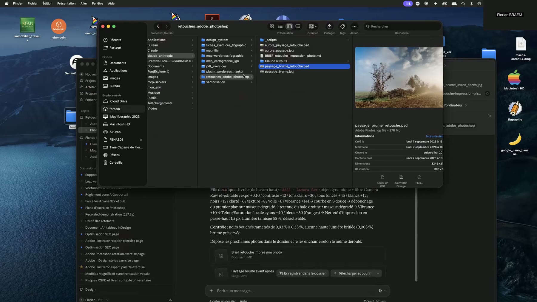Expand the Téléchargements folder chevron

[x=193, y=103]
